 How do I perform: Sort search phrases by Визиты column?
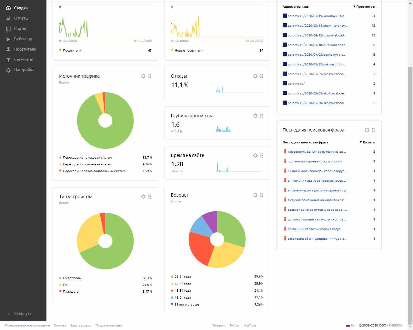[368, 142]
